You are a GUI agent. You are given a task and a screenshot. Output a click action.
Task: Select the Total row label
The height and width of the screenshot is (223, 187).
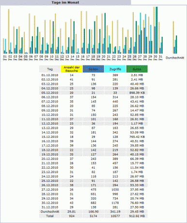click(50, 216)
